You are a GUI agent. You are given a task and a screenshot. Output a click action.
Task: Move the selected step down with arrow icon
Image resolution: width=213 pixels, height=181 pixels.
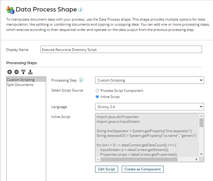[30, 72]
